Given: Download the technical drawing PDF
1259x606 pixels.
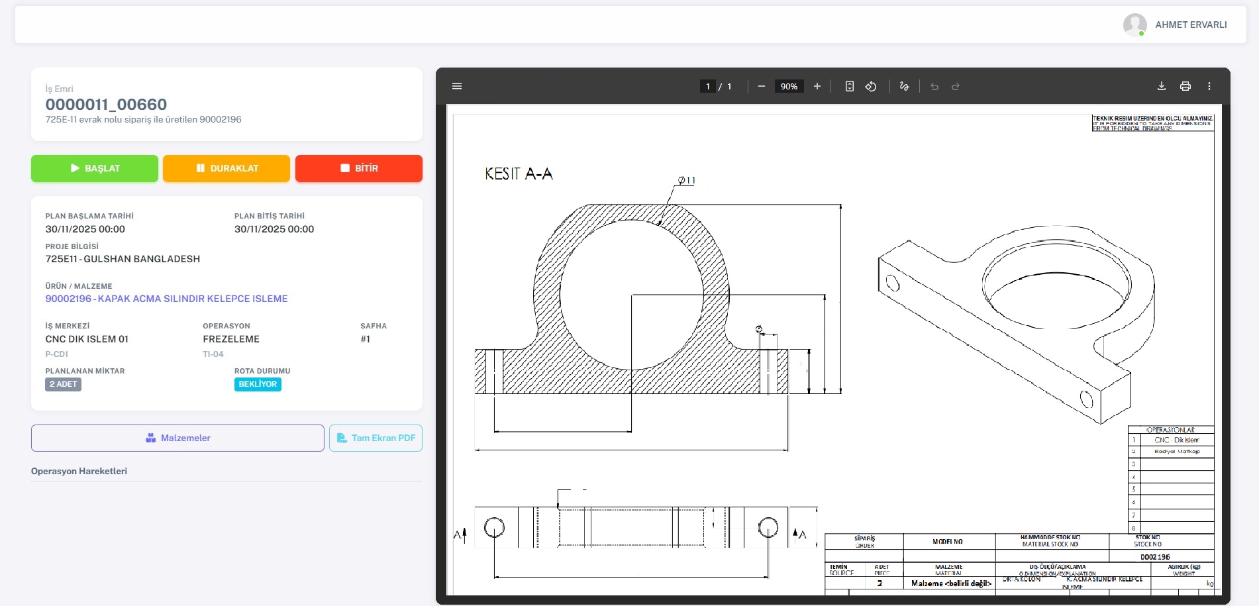Looking at the screenshot, I should pyautogui.click(x=1162, y=86).
